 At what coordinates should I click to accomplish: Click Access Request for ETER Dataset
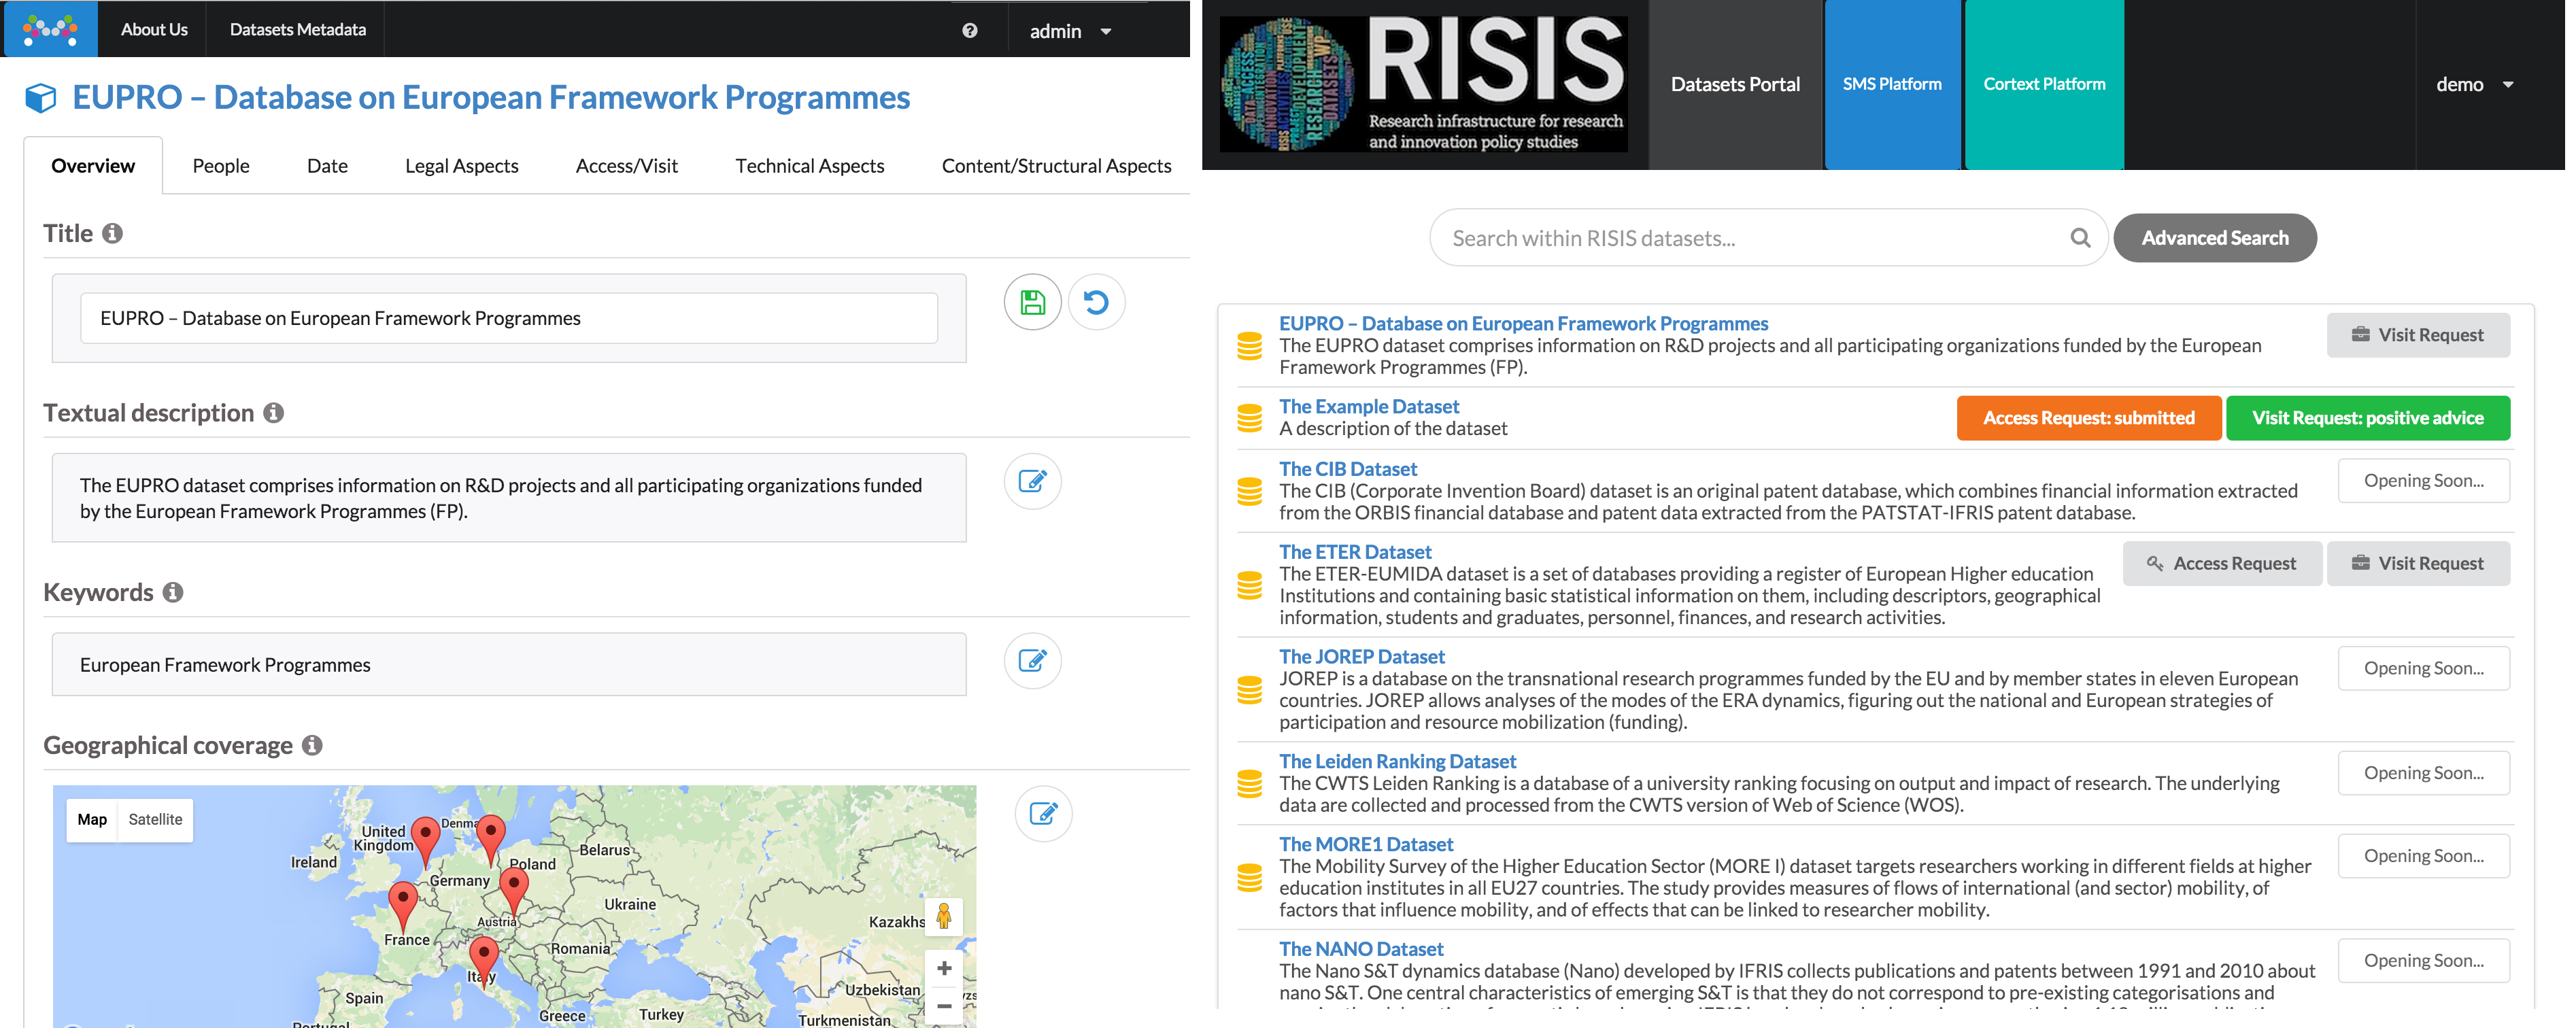coord(2222,563)
